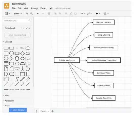134x116 pixels.
Task: Select the ellipse shape in General
Action: tap(28, 48)
